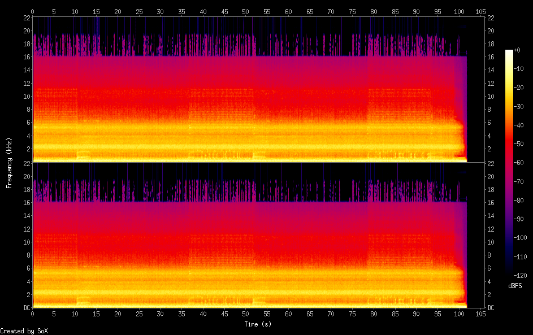Click the white top of the dBFS color bar
The height and width of the screenshot is (335, 533).
coord(509,51)
